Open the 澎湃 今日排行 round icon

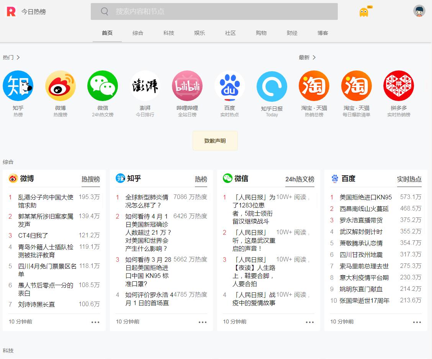tap(145, 86)
